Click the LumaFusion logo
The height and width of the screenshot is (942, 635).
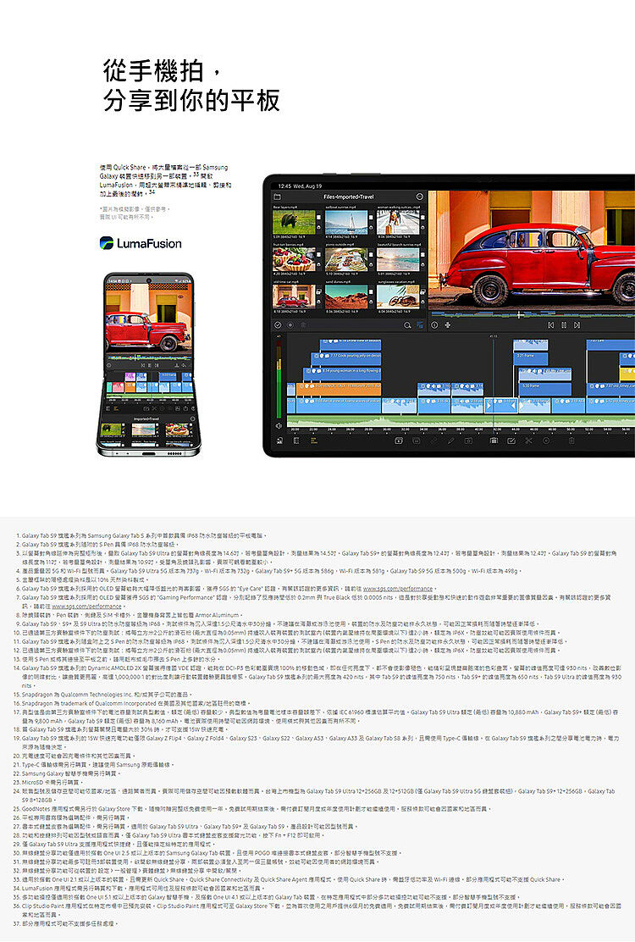pyautogui.click(x=141, y=243)
